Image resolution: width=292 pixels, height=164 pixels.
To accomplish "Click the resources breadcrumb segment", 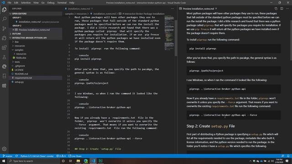I will (x=82, y=14).
